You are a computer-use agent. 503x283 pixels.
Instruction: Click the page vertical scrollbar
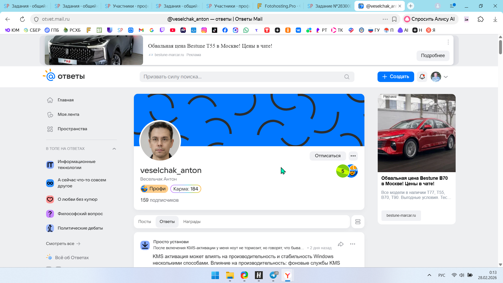tap(500, 47)
